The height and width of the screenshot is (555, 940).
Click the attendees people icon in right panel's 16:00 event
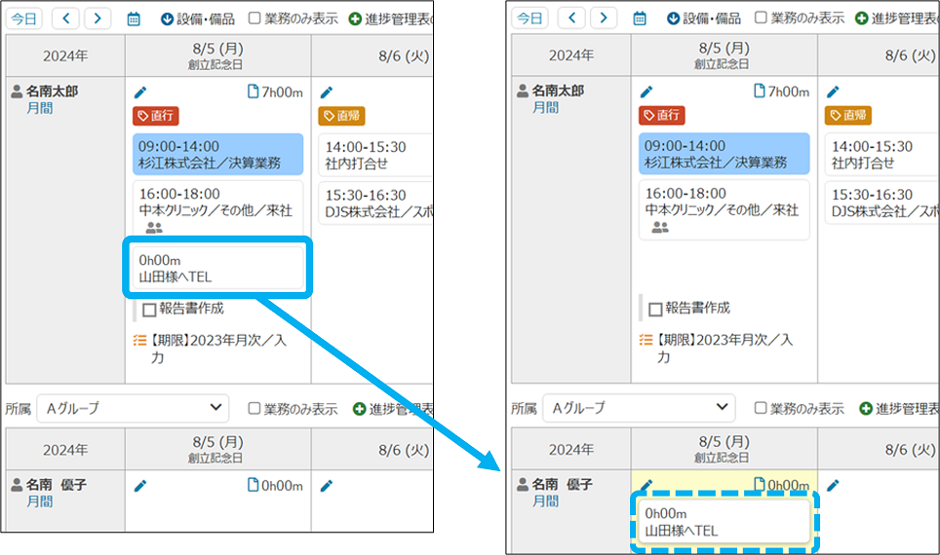tap(660, 227)
